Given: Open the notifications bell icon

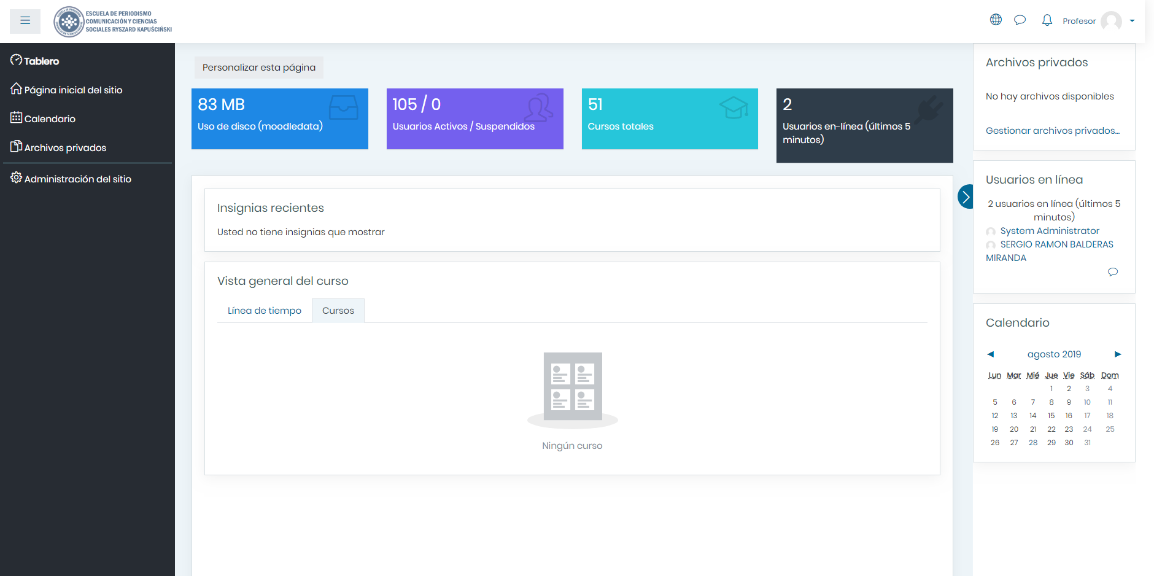Looking at the screenshot, I should 1047,20.
